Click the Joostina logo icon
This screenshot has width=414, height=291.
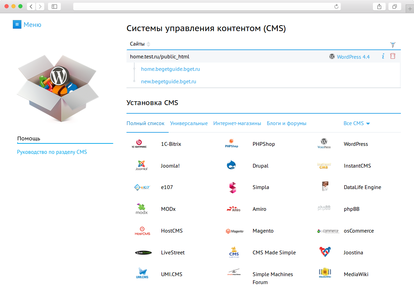[325, 252]
